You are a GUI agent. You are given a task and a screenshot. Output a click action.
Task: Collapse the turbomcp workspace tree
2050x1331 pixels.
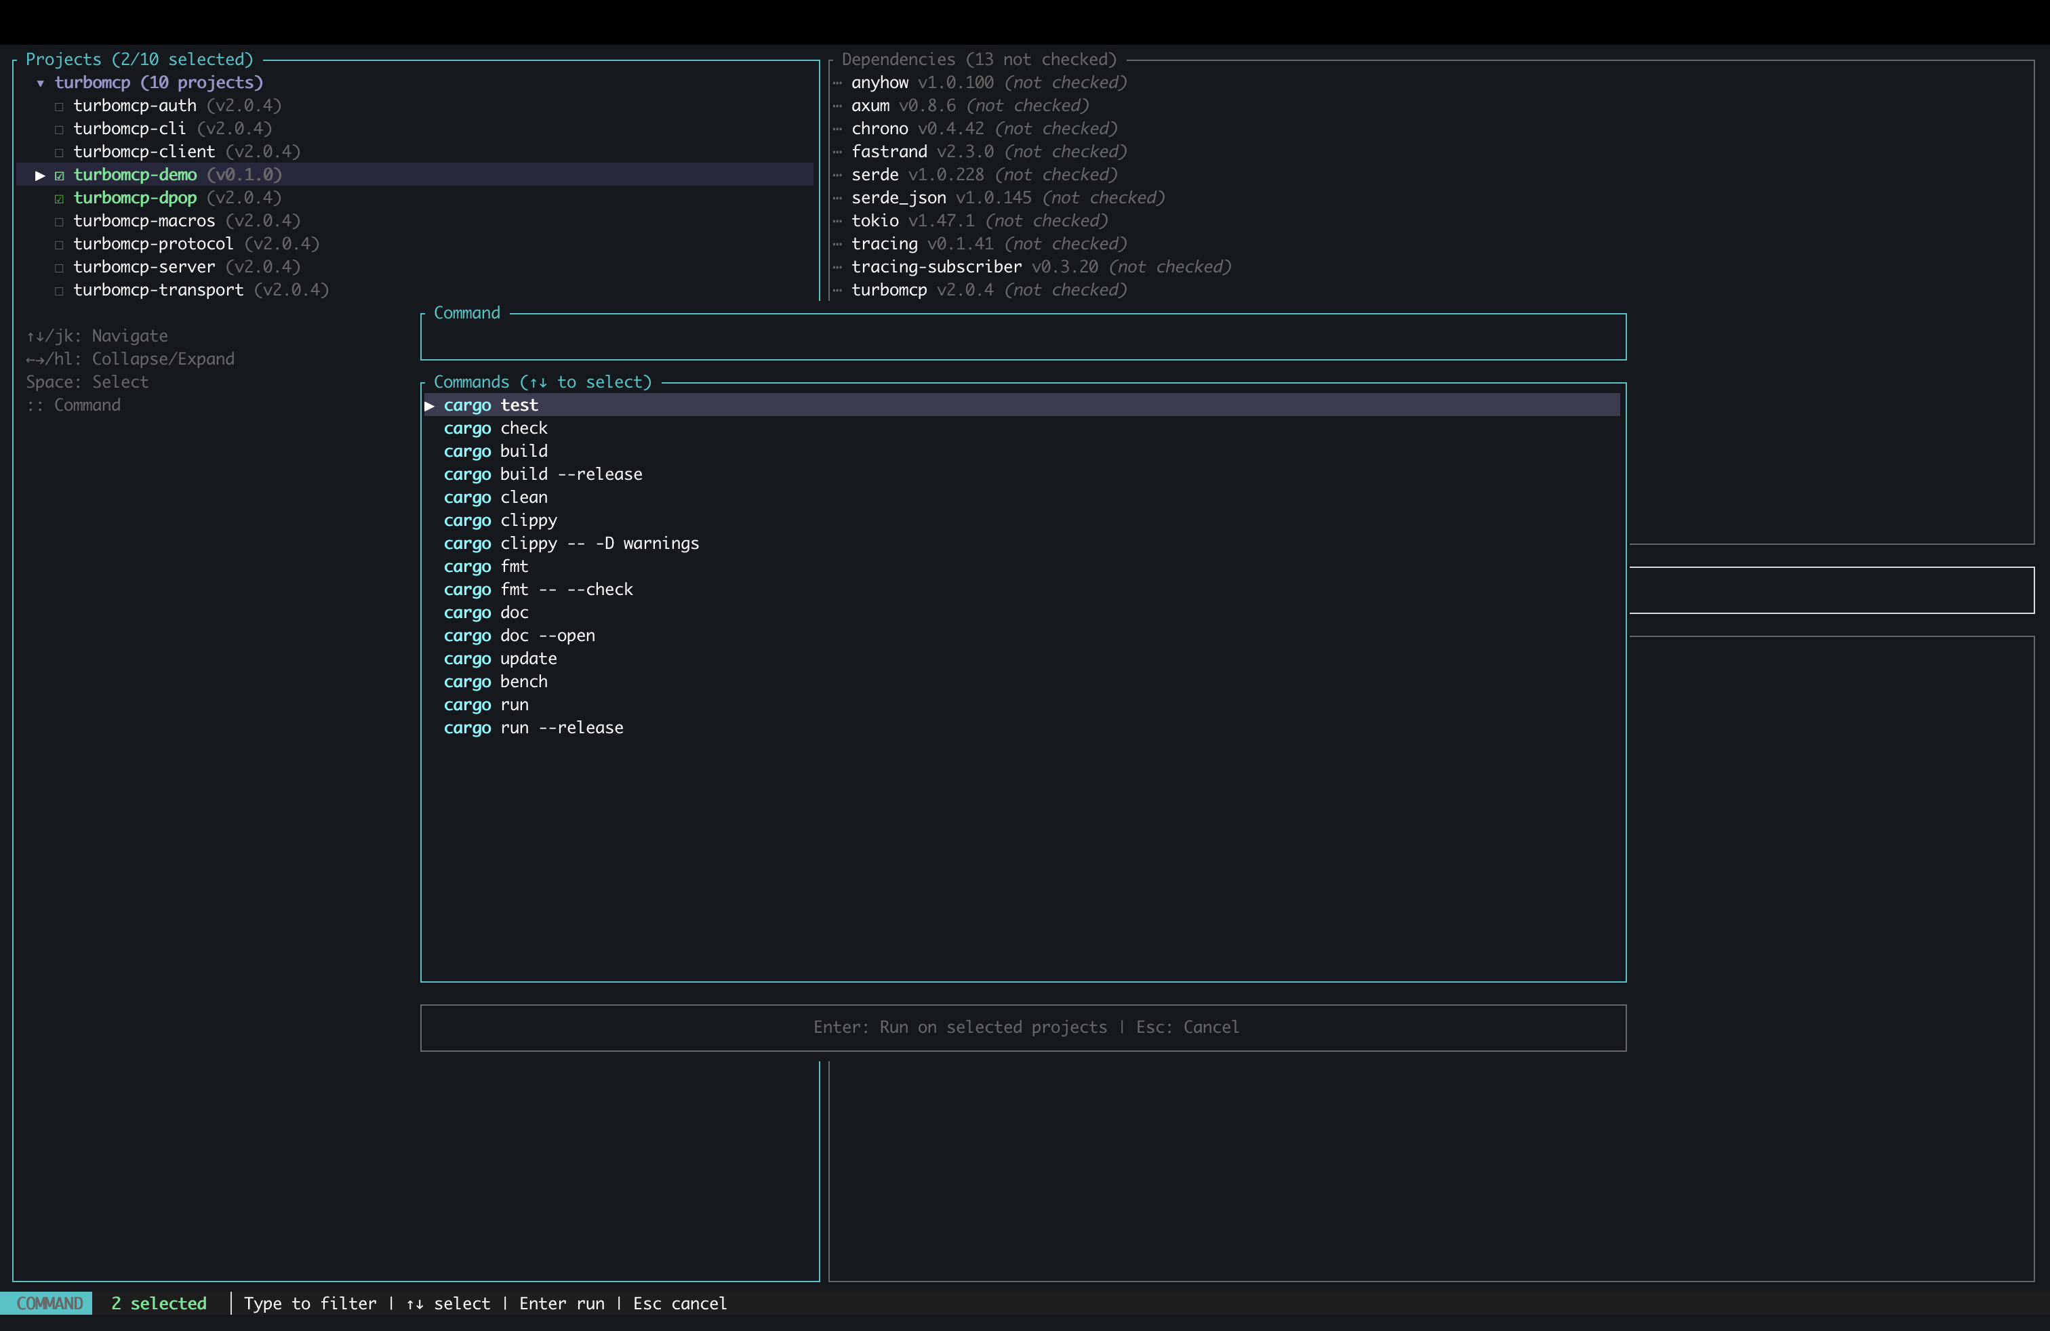pos(39,83)
